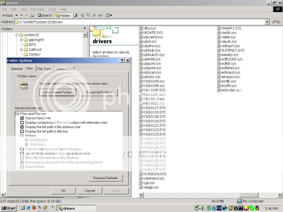Click the Restore Defaults button
The height and width of the screenshot is (212, 283).
[x=105, y=178]
